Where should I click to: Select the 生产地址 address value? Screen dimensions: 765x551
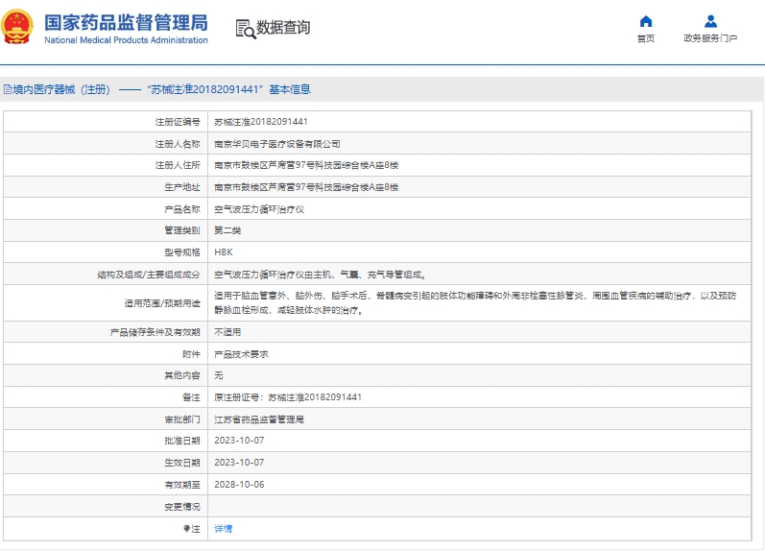point(306,187)
